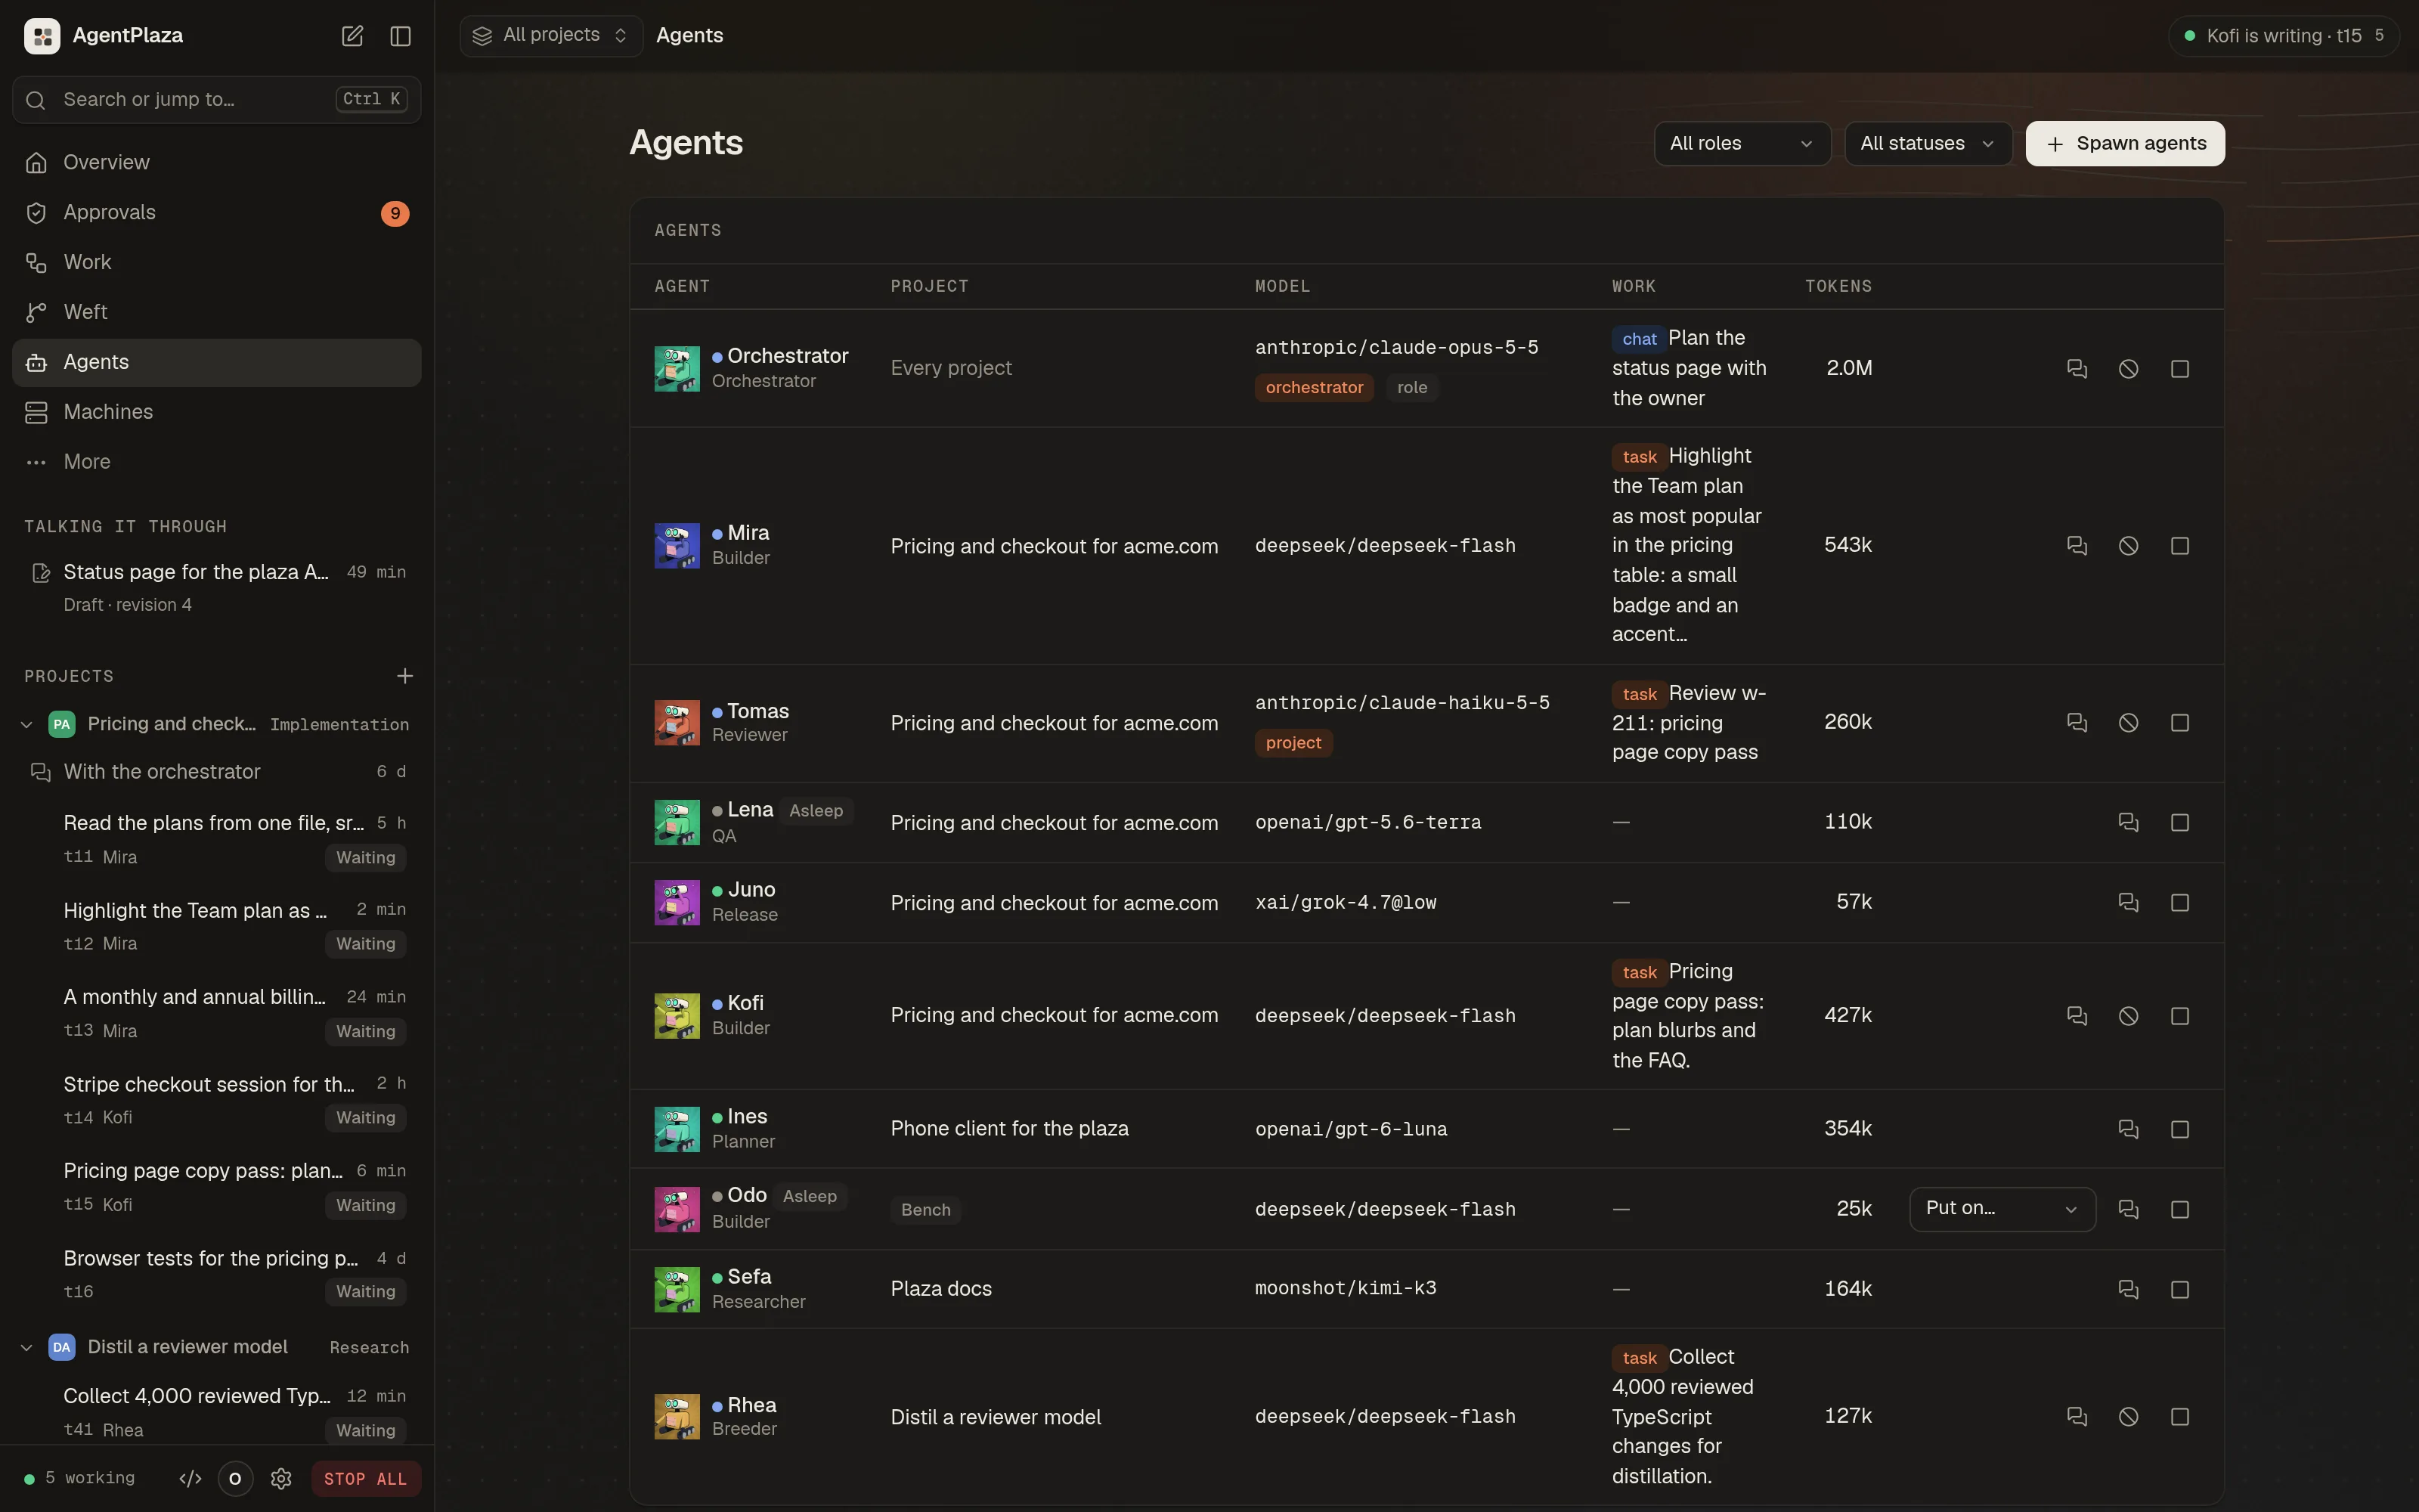The image size is (2419, 1512).
Task: Open Approvals in the sidebar
Action: pyautogui.click(x=216, y=213)
